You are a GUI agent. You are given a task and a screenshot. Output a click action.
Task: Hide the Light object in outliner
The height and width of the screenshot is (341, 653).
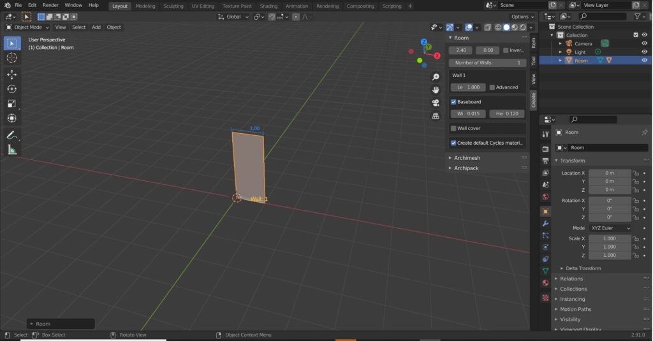coord(644,52)
